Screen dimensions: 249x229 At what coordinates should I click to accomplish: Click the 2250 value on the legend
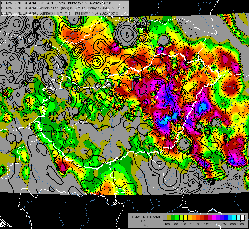coord(224,224)
